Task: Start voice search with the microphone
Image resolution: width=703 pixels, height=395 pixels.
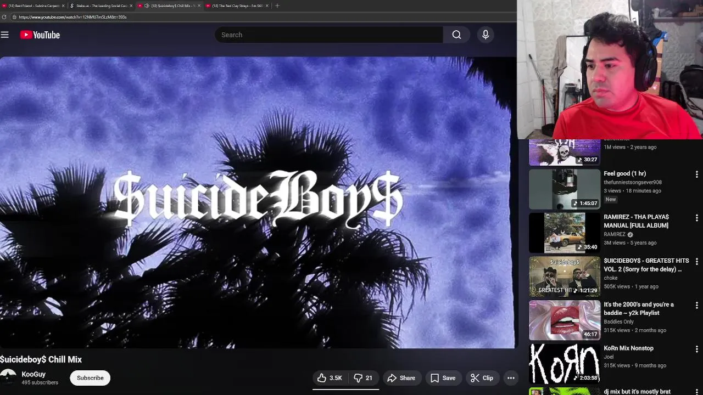Action: (486, 35)
